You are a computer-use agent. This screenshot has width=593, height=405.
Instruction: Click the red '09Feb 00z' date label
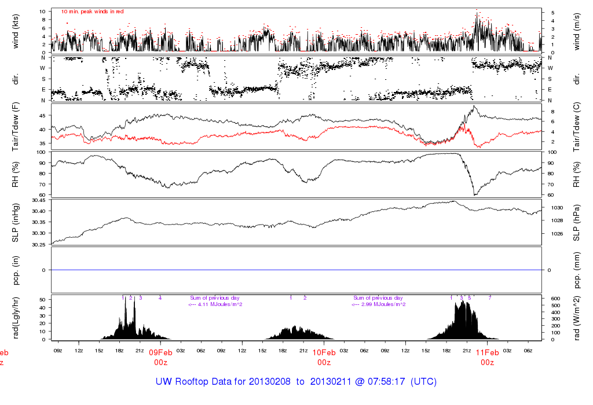[x=160, y=358]
